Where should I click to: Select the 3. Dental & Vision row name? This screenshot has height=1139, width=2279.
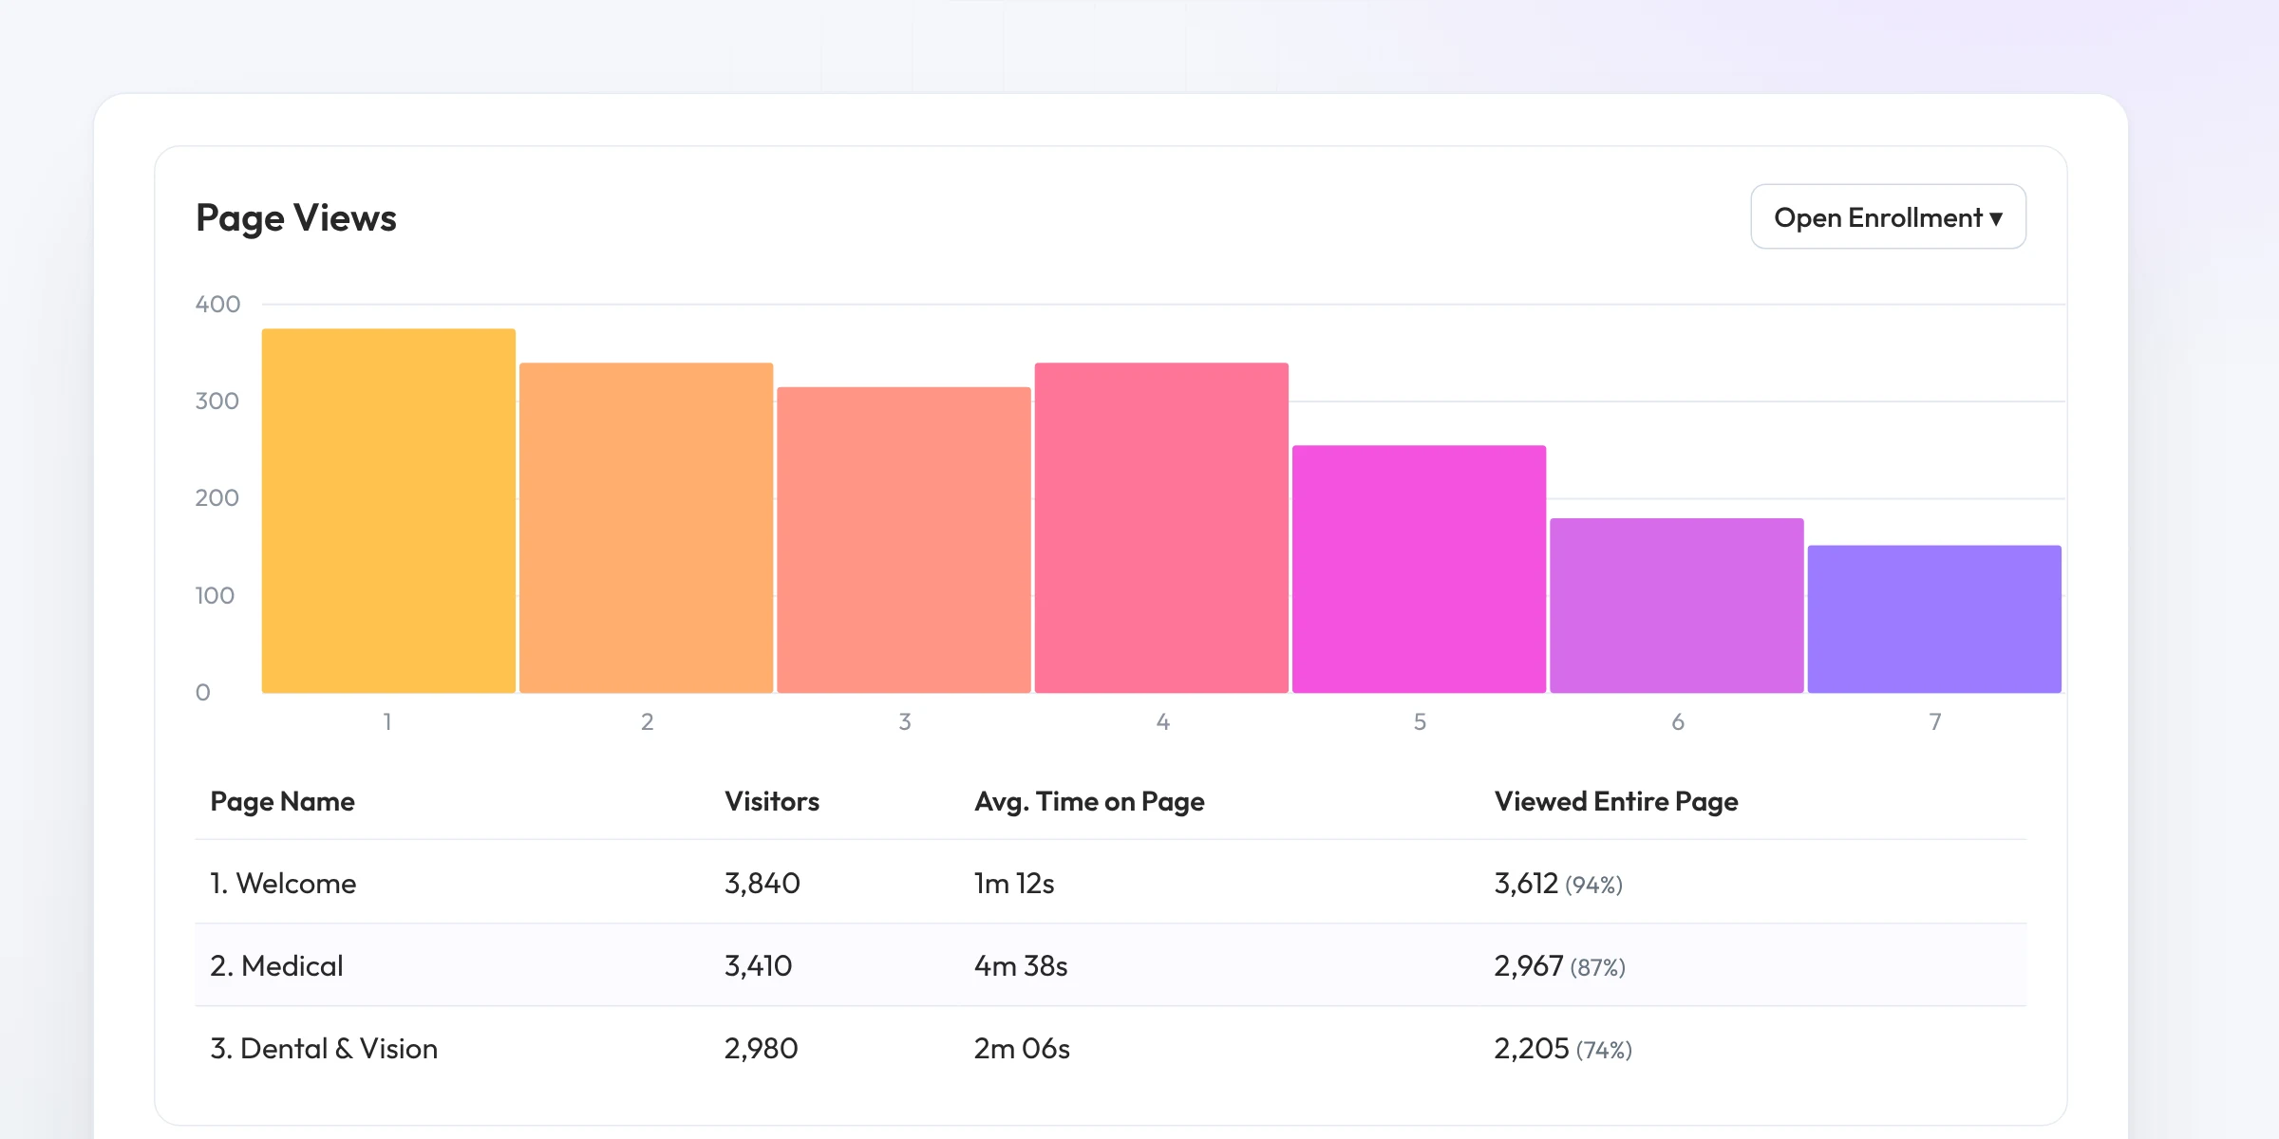point(324,1049)
